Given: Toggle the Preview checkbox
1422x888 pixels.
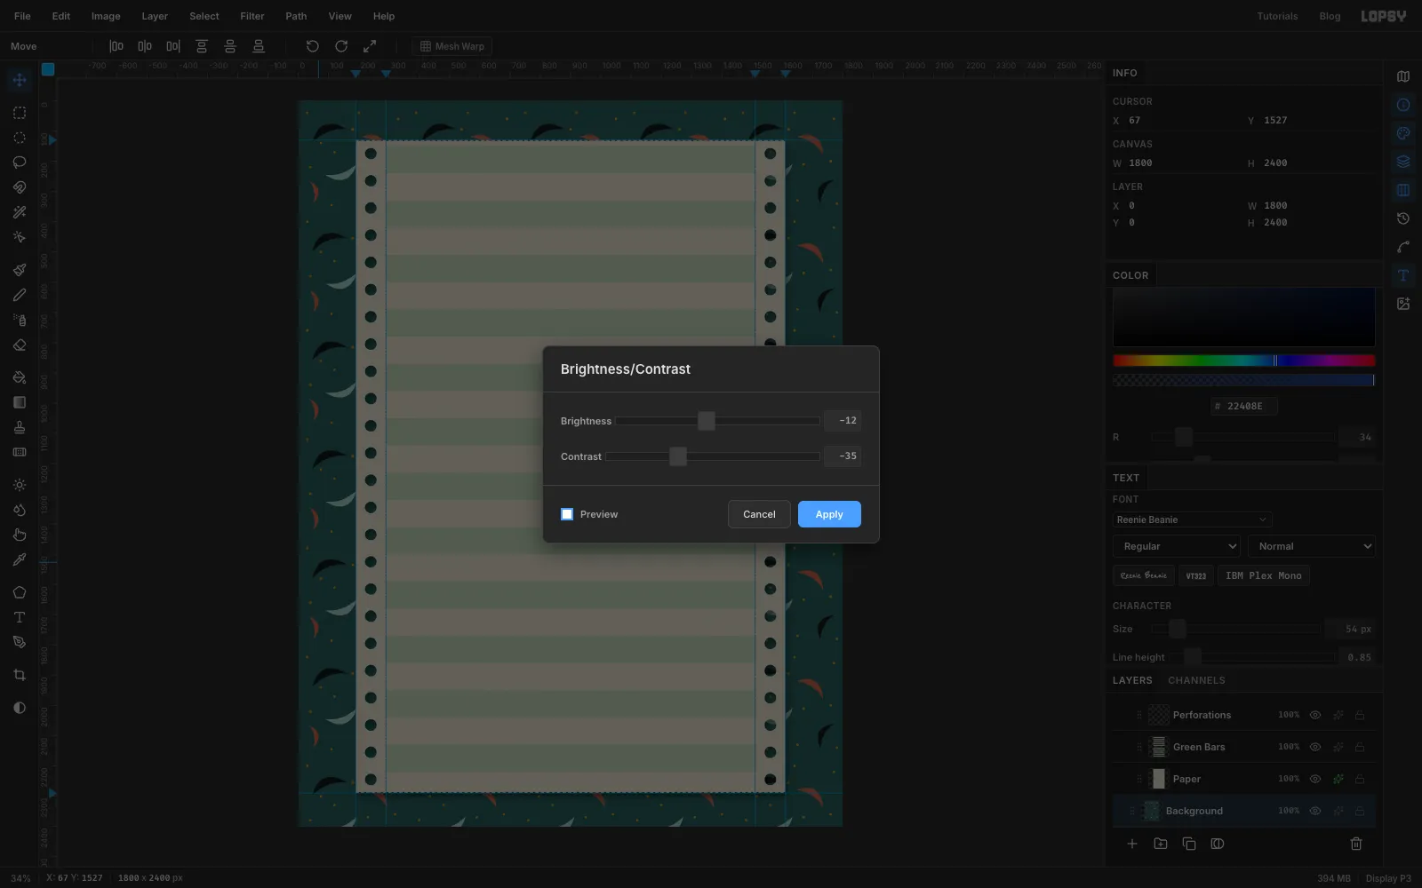Looking at the screenshot, I should tap(567, 514).
